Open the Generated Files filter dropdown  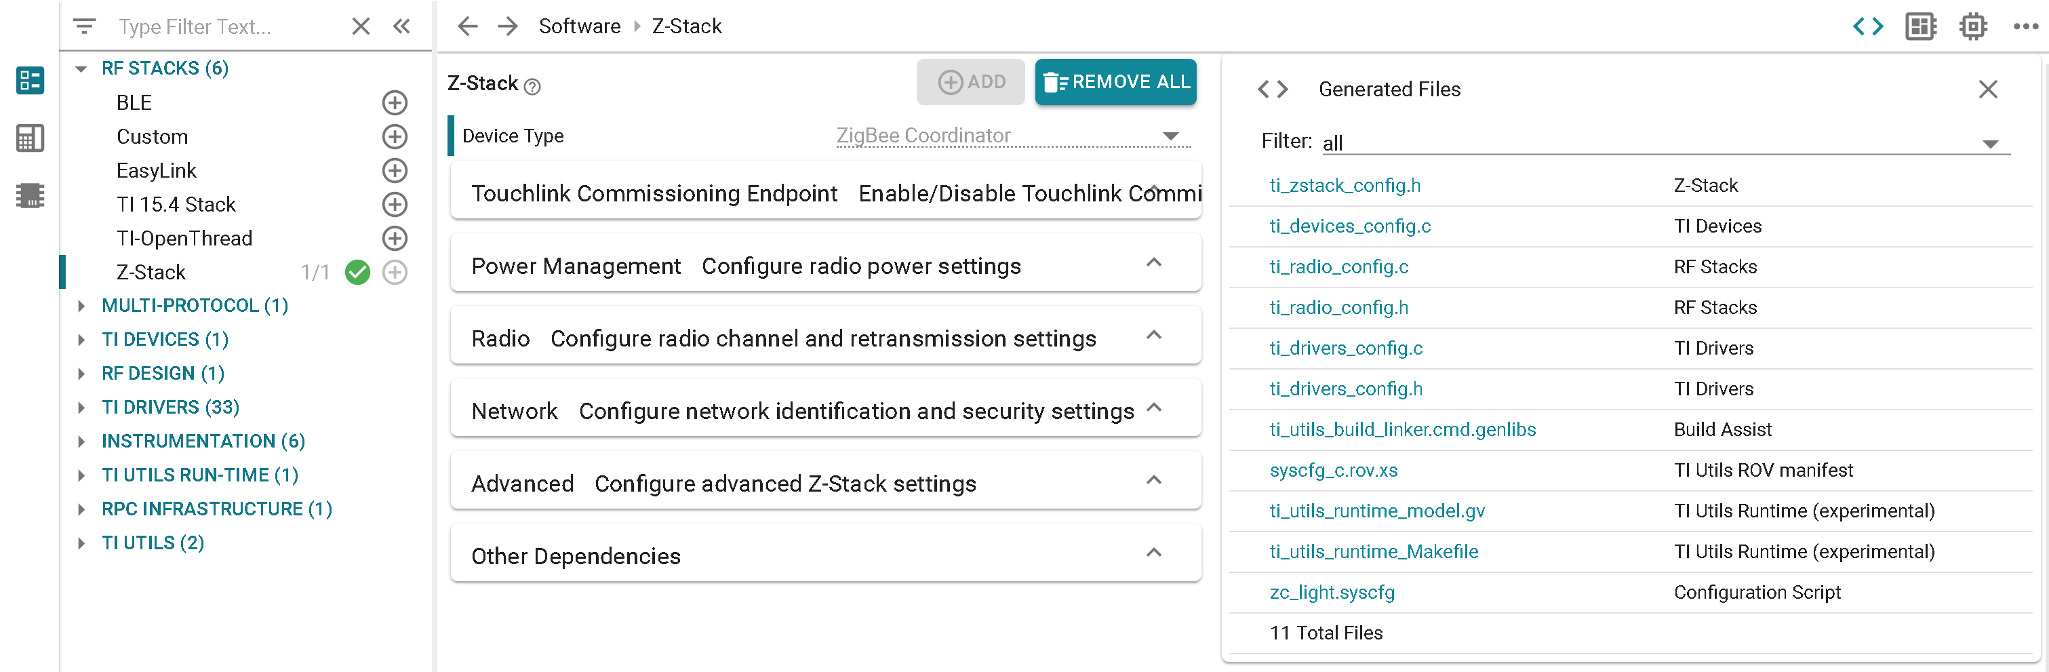coord(1666,143)
